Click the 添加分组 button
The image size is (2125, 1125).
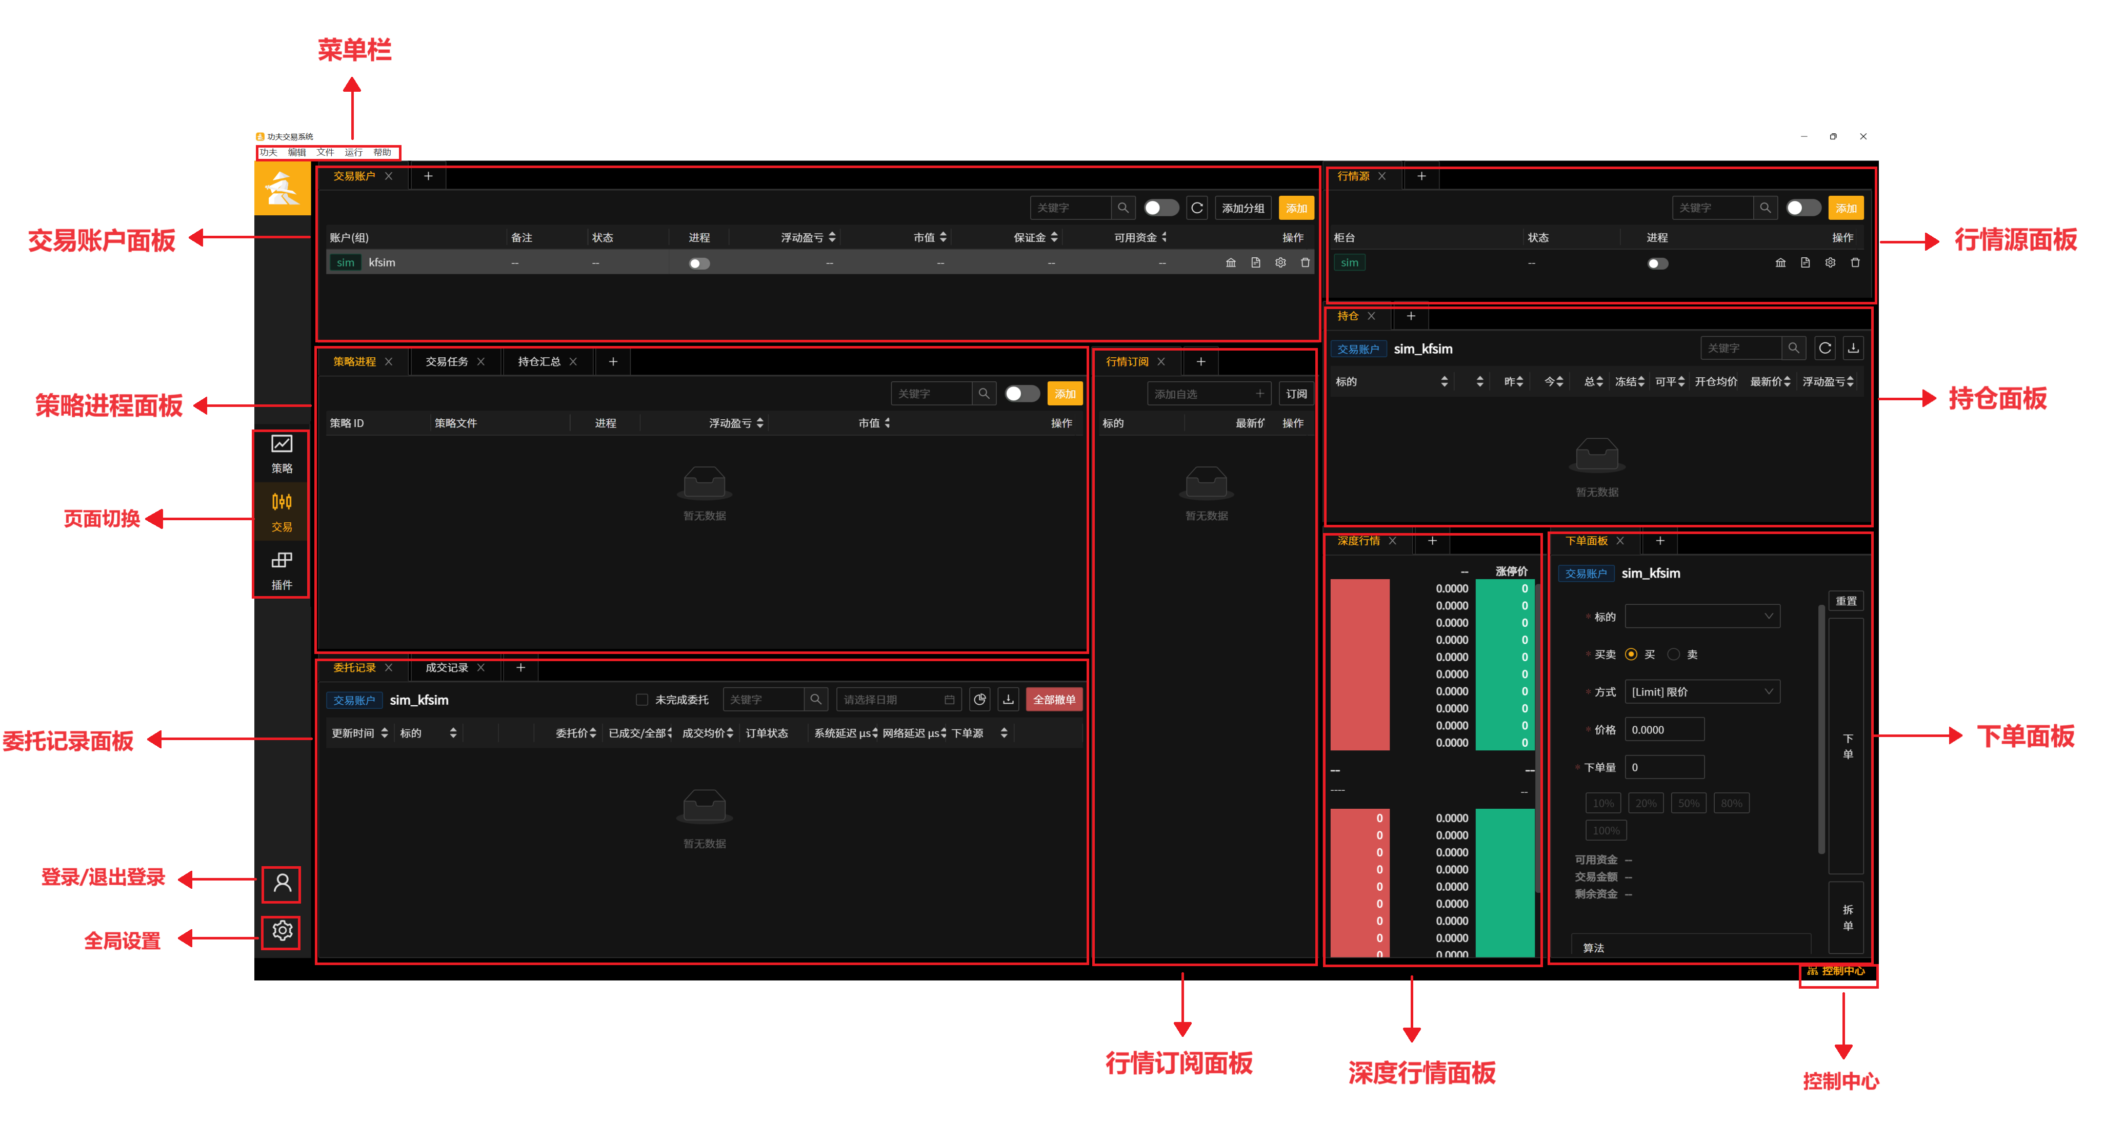pos(1242,208)
